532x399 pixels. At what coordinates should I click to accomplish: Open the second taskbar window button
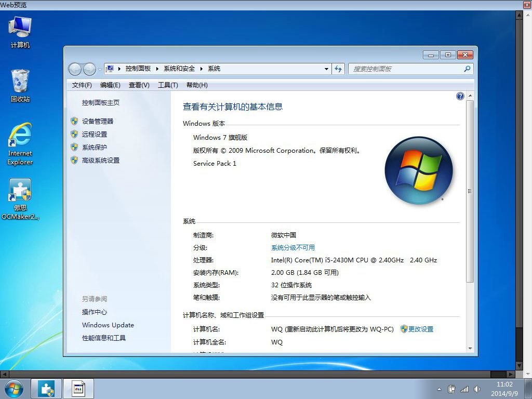click(78, 389)
